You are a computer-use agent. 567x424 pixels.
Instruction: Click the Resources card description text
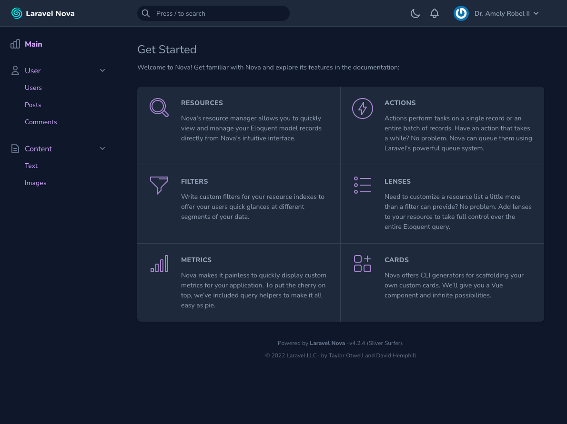(x=251, y=128)
